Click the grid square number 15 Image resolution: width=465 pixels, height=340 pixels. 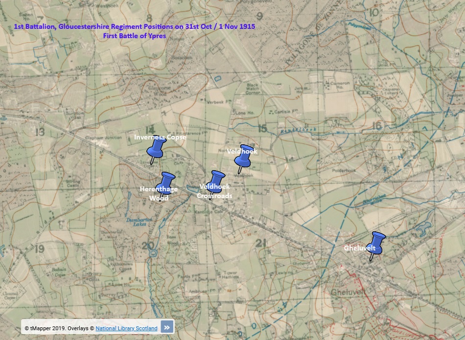click(x=262, y=128)
